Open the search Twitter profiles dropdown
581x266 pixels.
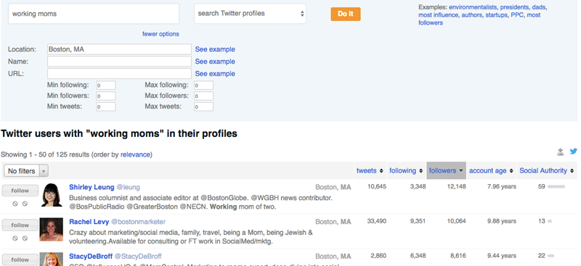point(250,14)
